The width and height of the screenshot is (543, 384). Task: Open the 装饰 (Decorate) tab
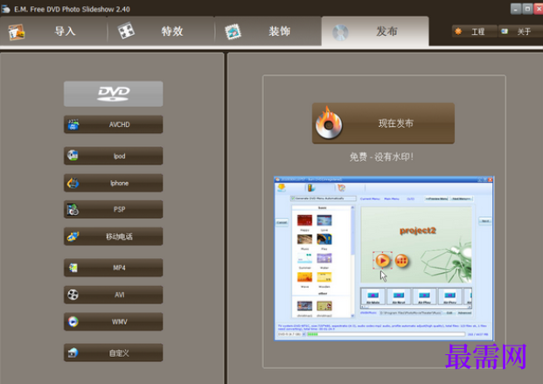coord(268,31)
